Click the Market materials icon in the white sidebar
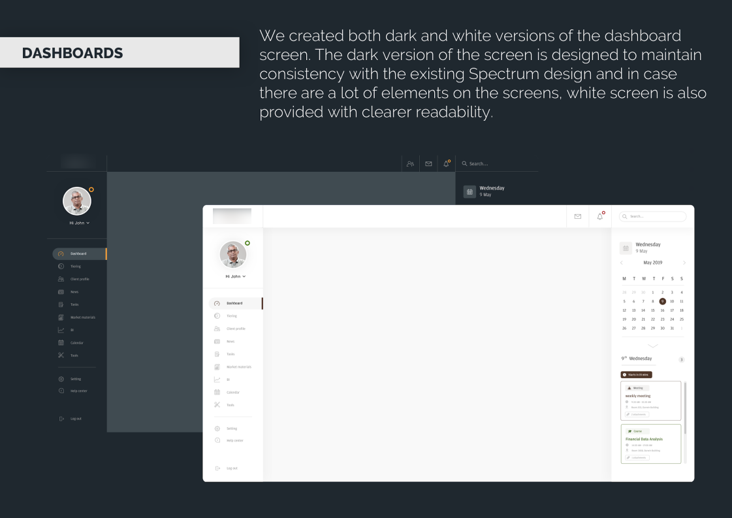Image resolution: width=732 pixels, height=518 pixels. 217,367
